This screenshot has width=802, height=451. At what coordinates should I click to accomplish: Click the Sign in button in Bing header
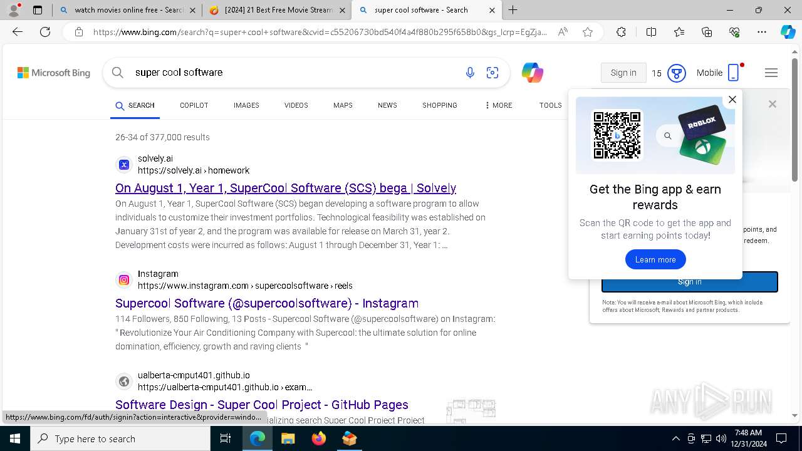point(623,73)
